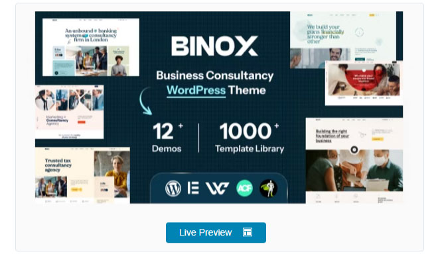Viewport: 440px width, 262px height.
Task: Click the WordPress logo icon
Action: click(173, 188)
